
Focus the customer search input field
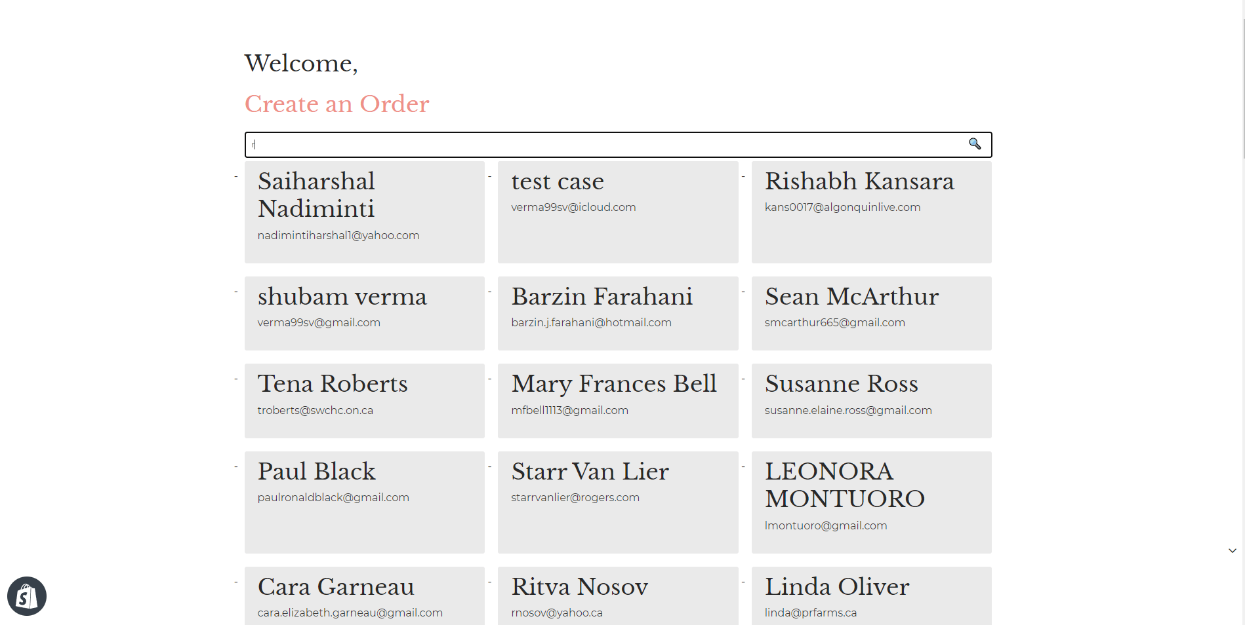click(x=603, y=145)
